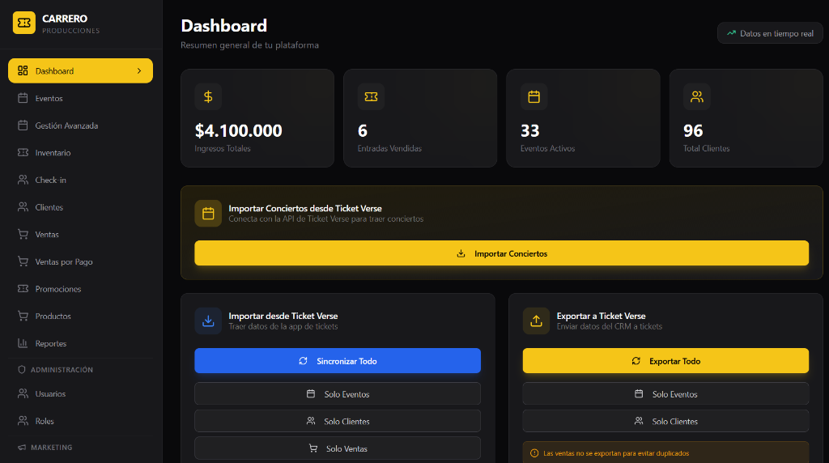Import Solo Clientes from Ticket Verse
The height and width of the screenshot is (463, 829).
338,421
